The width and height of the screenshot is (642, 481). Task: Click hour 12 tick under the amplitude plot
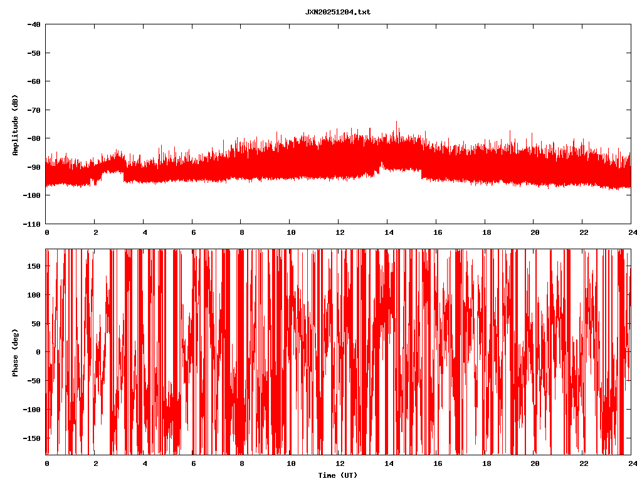tap(338, 232)
